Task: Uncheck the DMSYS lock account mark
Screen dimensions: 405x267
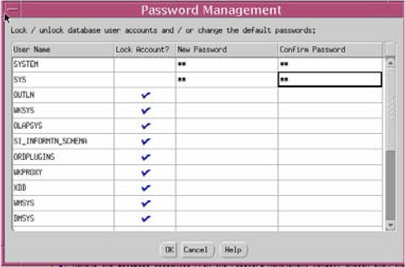Action: click(x=146, y=218)
